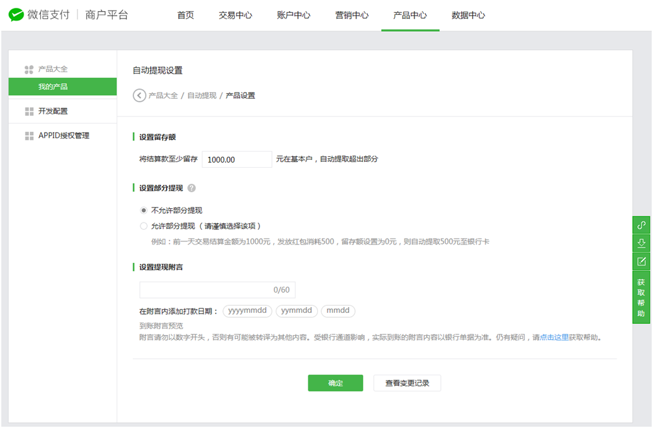Click 查看变更记录 button
Screen dimensions: 653x428
click(x=407, y=383)
